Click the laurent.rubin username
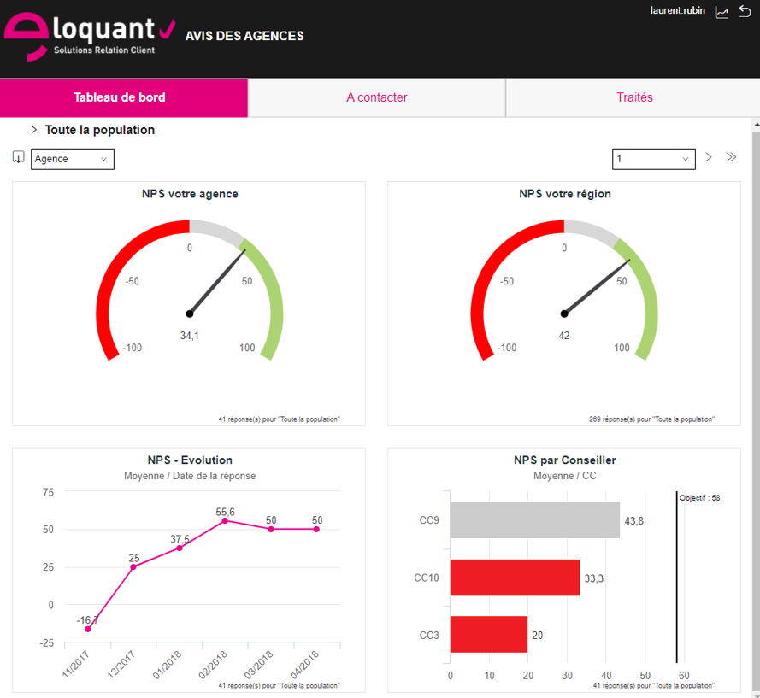Viewport: 760px width, 698px height. point(677,10)
